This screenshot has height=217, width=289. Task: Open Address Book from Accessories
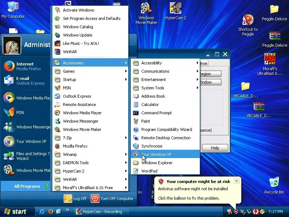(165, 96)
